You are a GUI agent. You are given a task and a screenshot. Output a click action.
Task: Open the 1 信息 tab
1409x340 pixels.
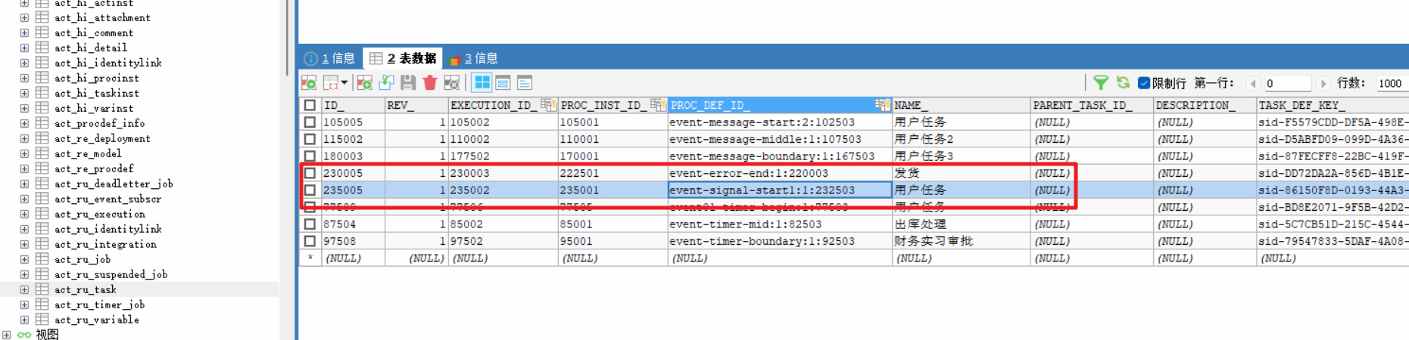click(x=330, y=58)
